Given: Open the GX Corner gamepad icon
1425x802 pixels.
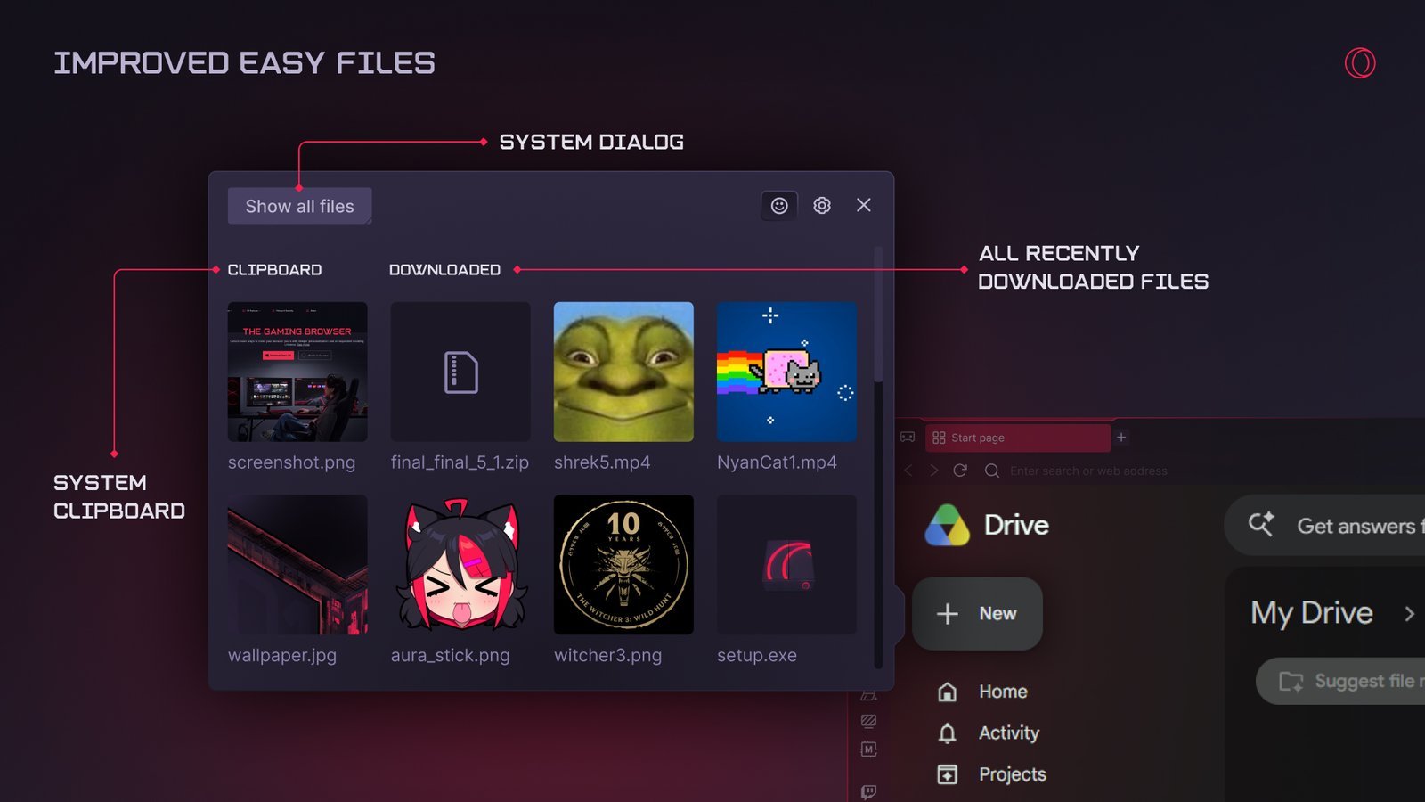Looking at the screenshot, I should coord(908,438).
